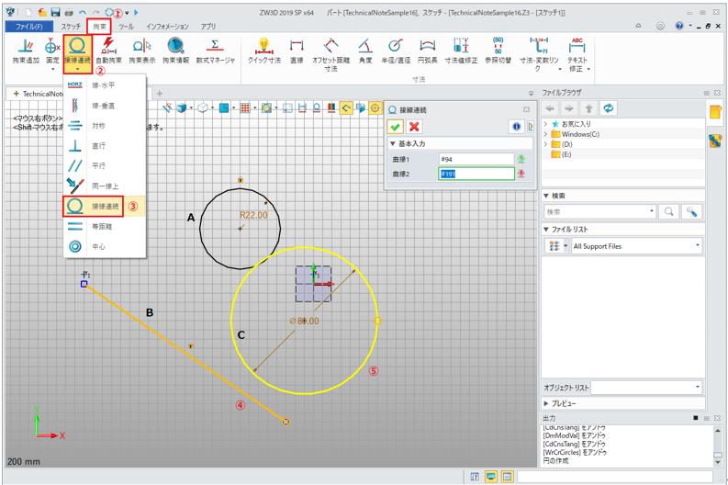The image size is (728, 485).
Task: Choose the 直線 linear dimension tool
Action: pyautogui.click(x=297, y=51)
